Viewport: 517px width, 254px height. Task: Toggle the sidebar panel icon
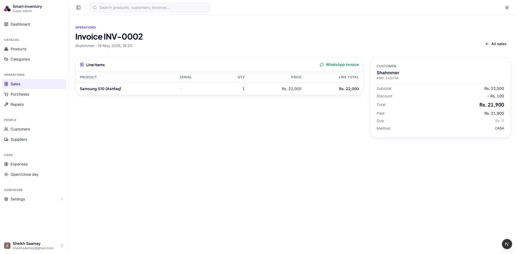click(x=78, y=8)
